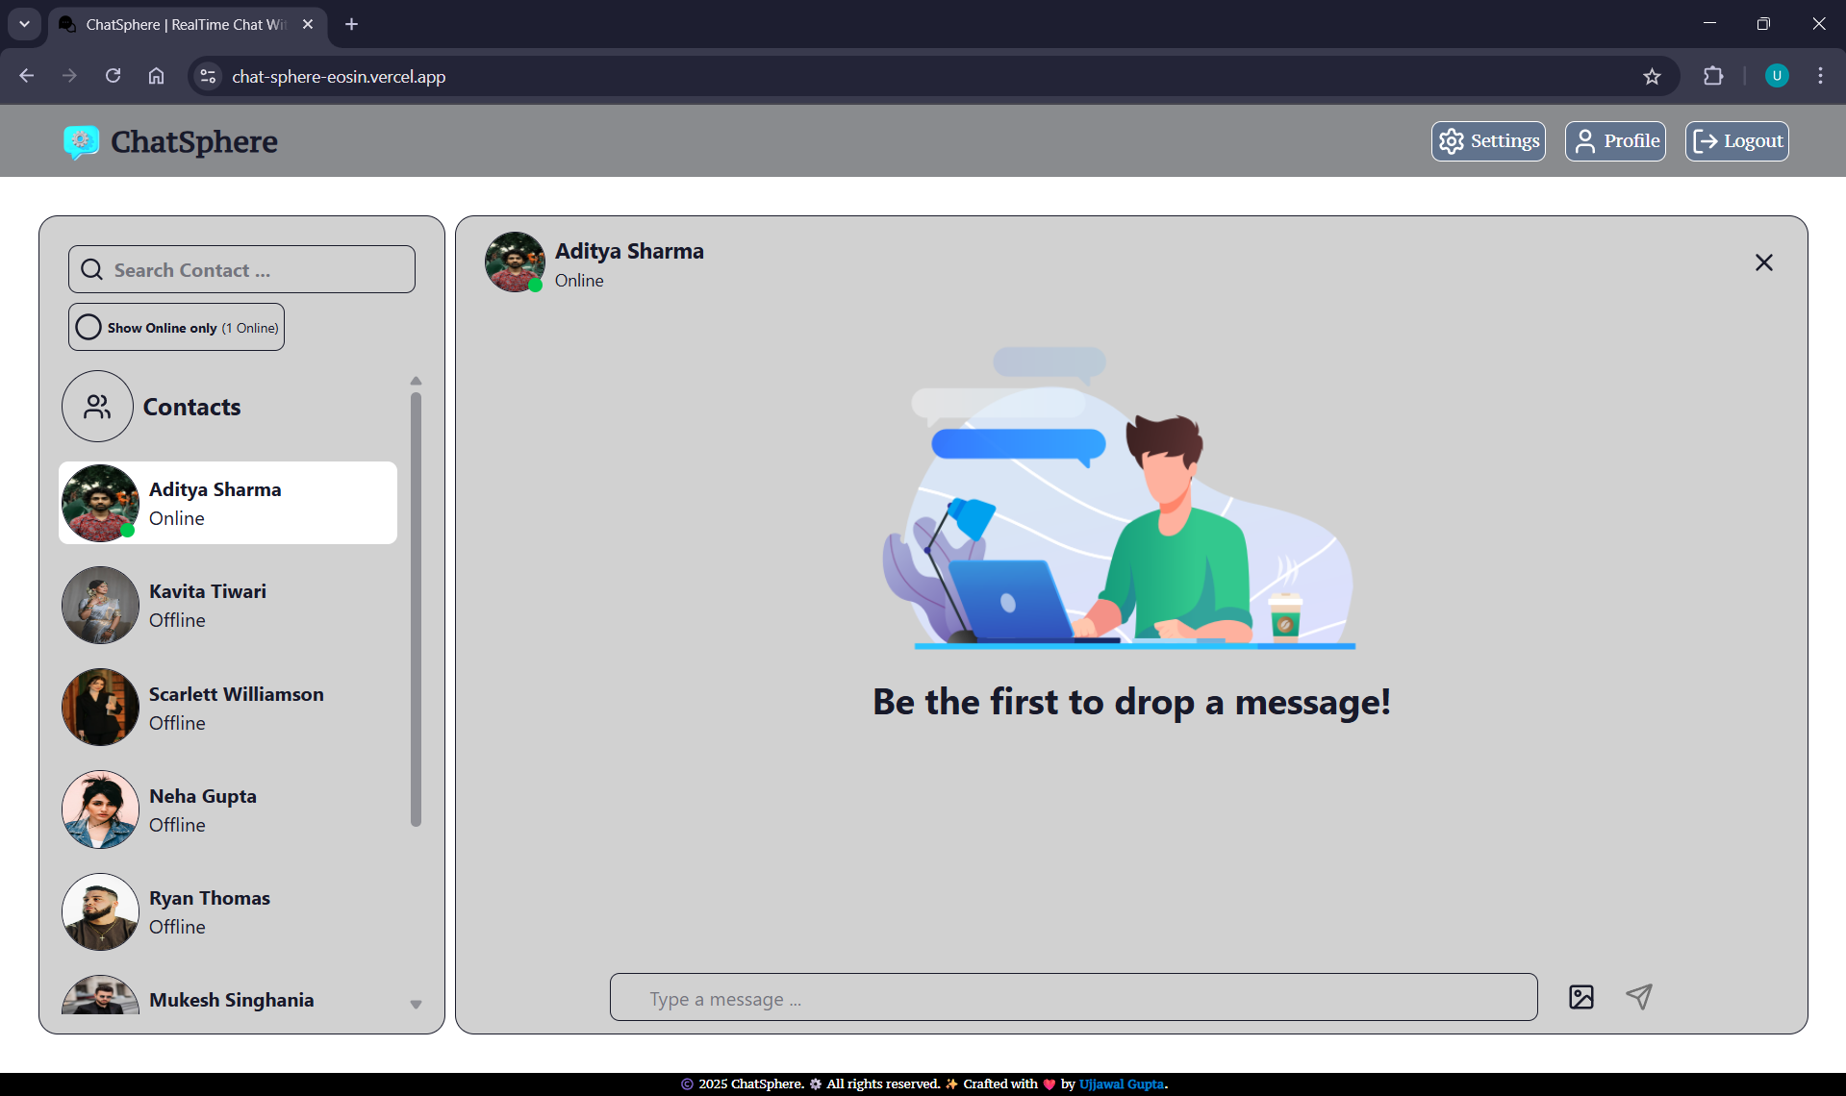Open the Profile page
The height and width of the screenshot is (1096, 1846).
pyautogui.click(x=1615, y=141)
